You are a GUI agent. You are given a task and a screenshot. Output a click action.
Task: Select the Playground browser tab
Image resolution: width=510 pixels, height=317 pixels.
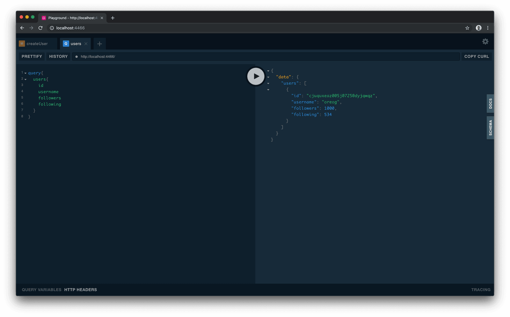click(72, 18)
